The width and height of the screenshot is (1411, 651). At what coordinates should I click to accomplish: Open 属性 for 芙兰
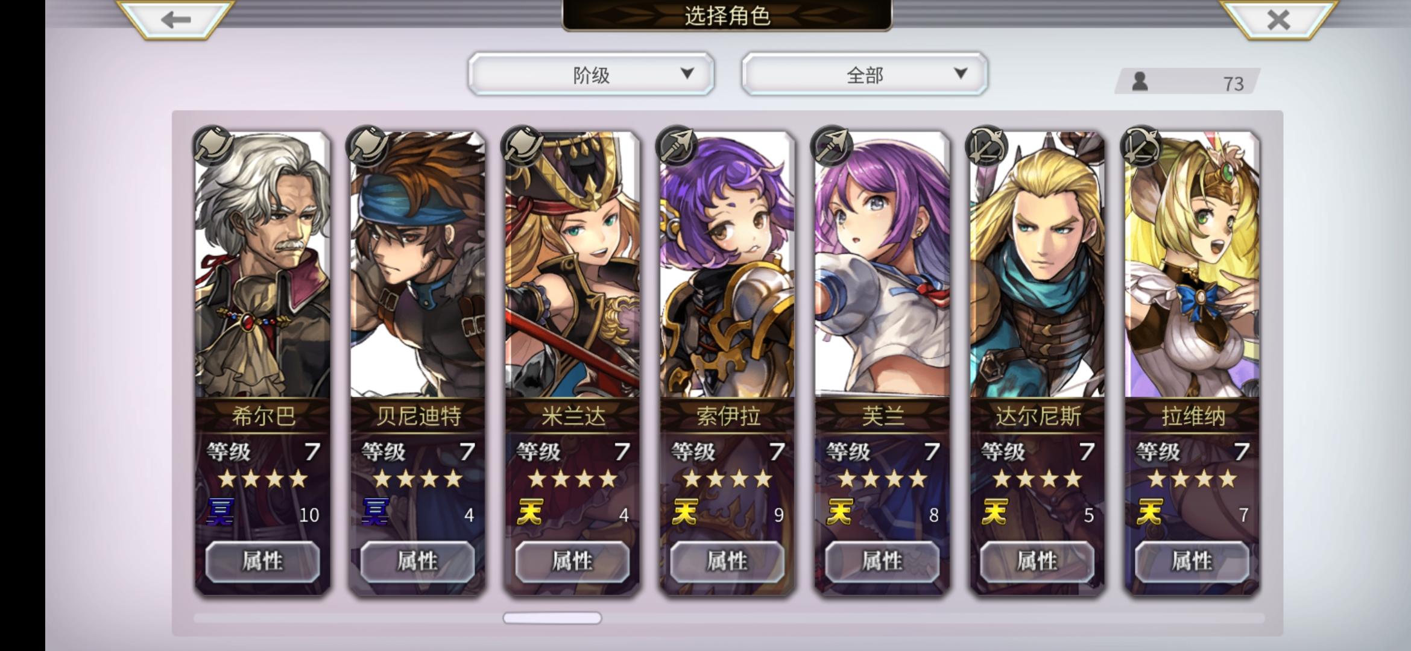click(x=882, y=562)
